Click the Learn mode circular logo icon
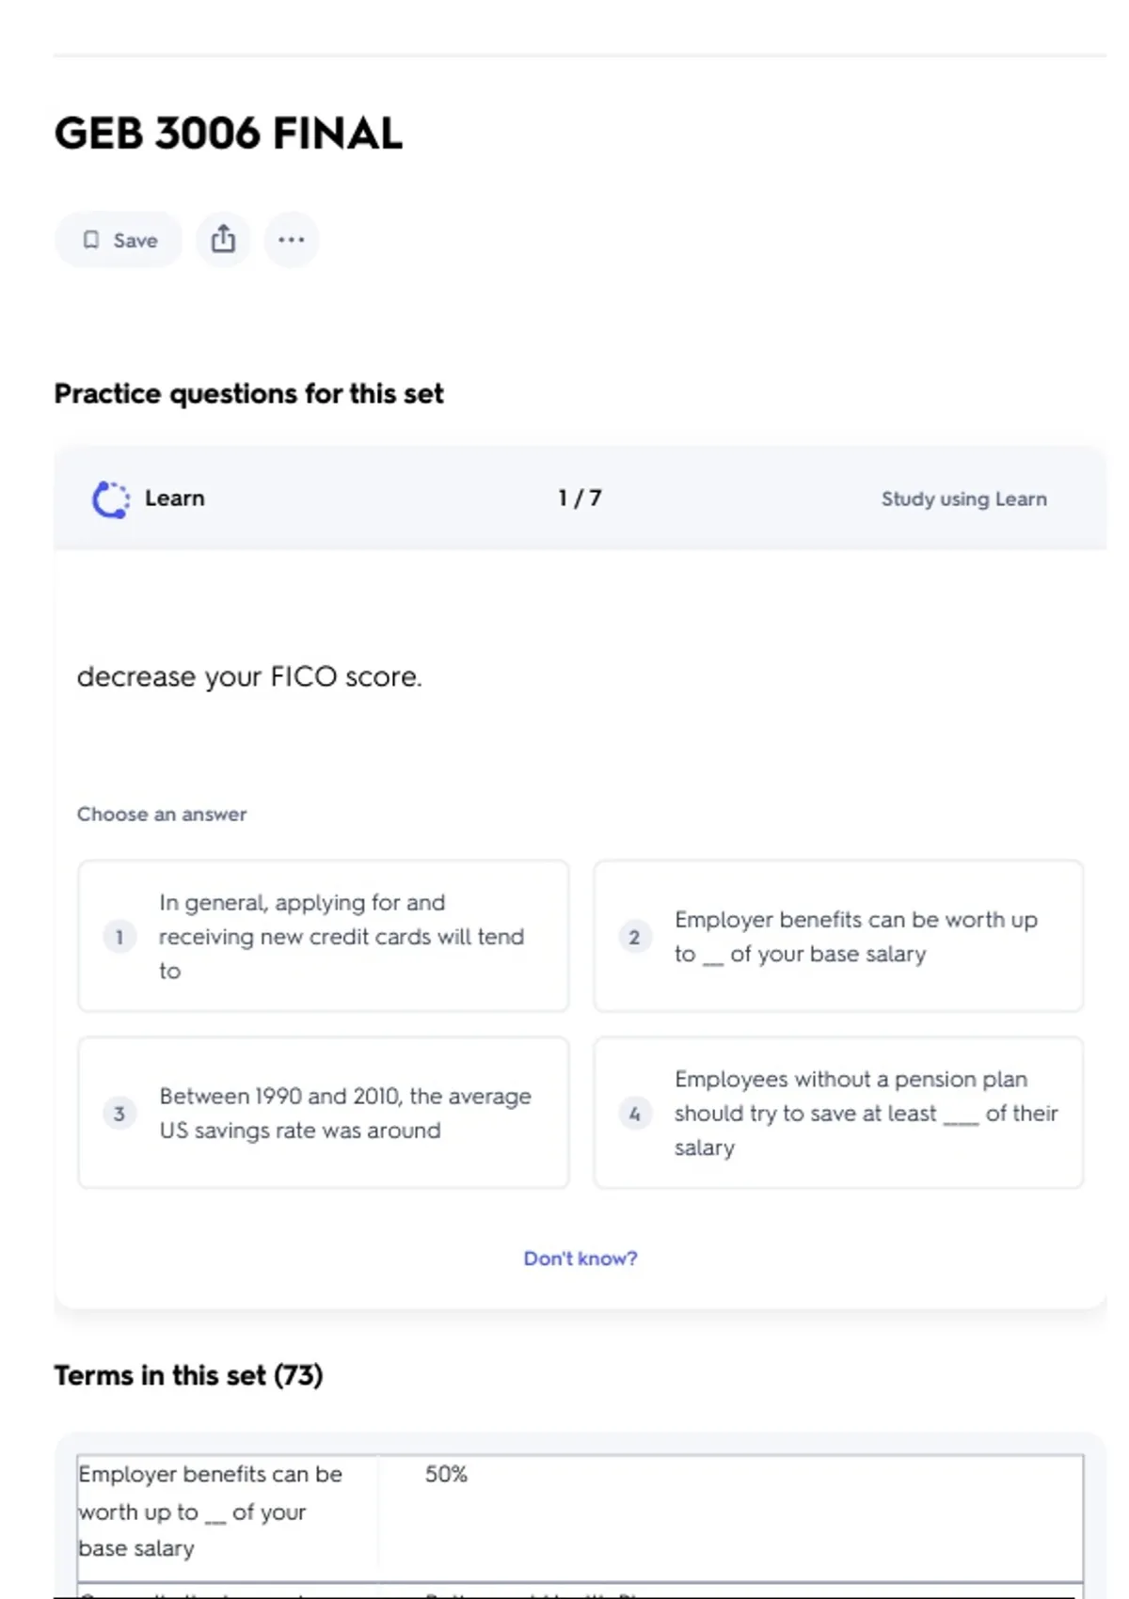 click(x=111, y=499)
